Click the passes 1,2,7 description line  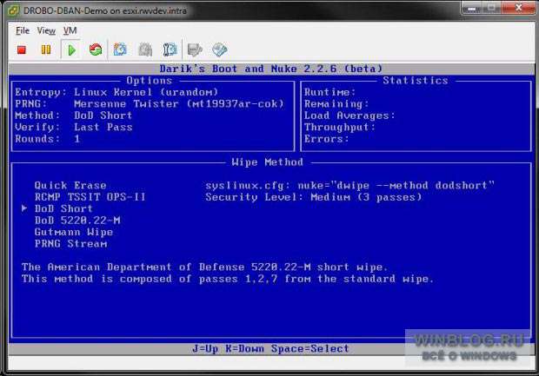tap(228, 279)
